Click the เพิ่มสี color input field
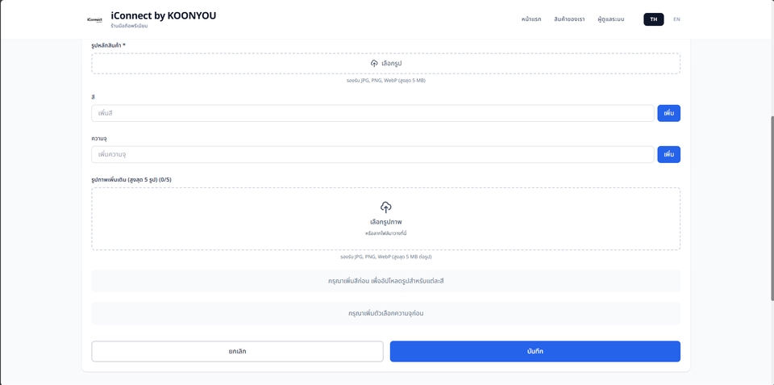Image resolution: width=774 pixels, height=385 pixels. tap(372, 113)
